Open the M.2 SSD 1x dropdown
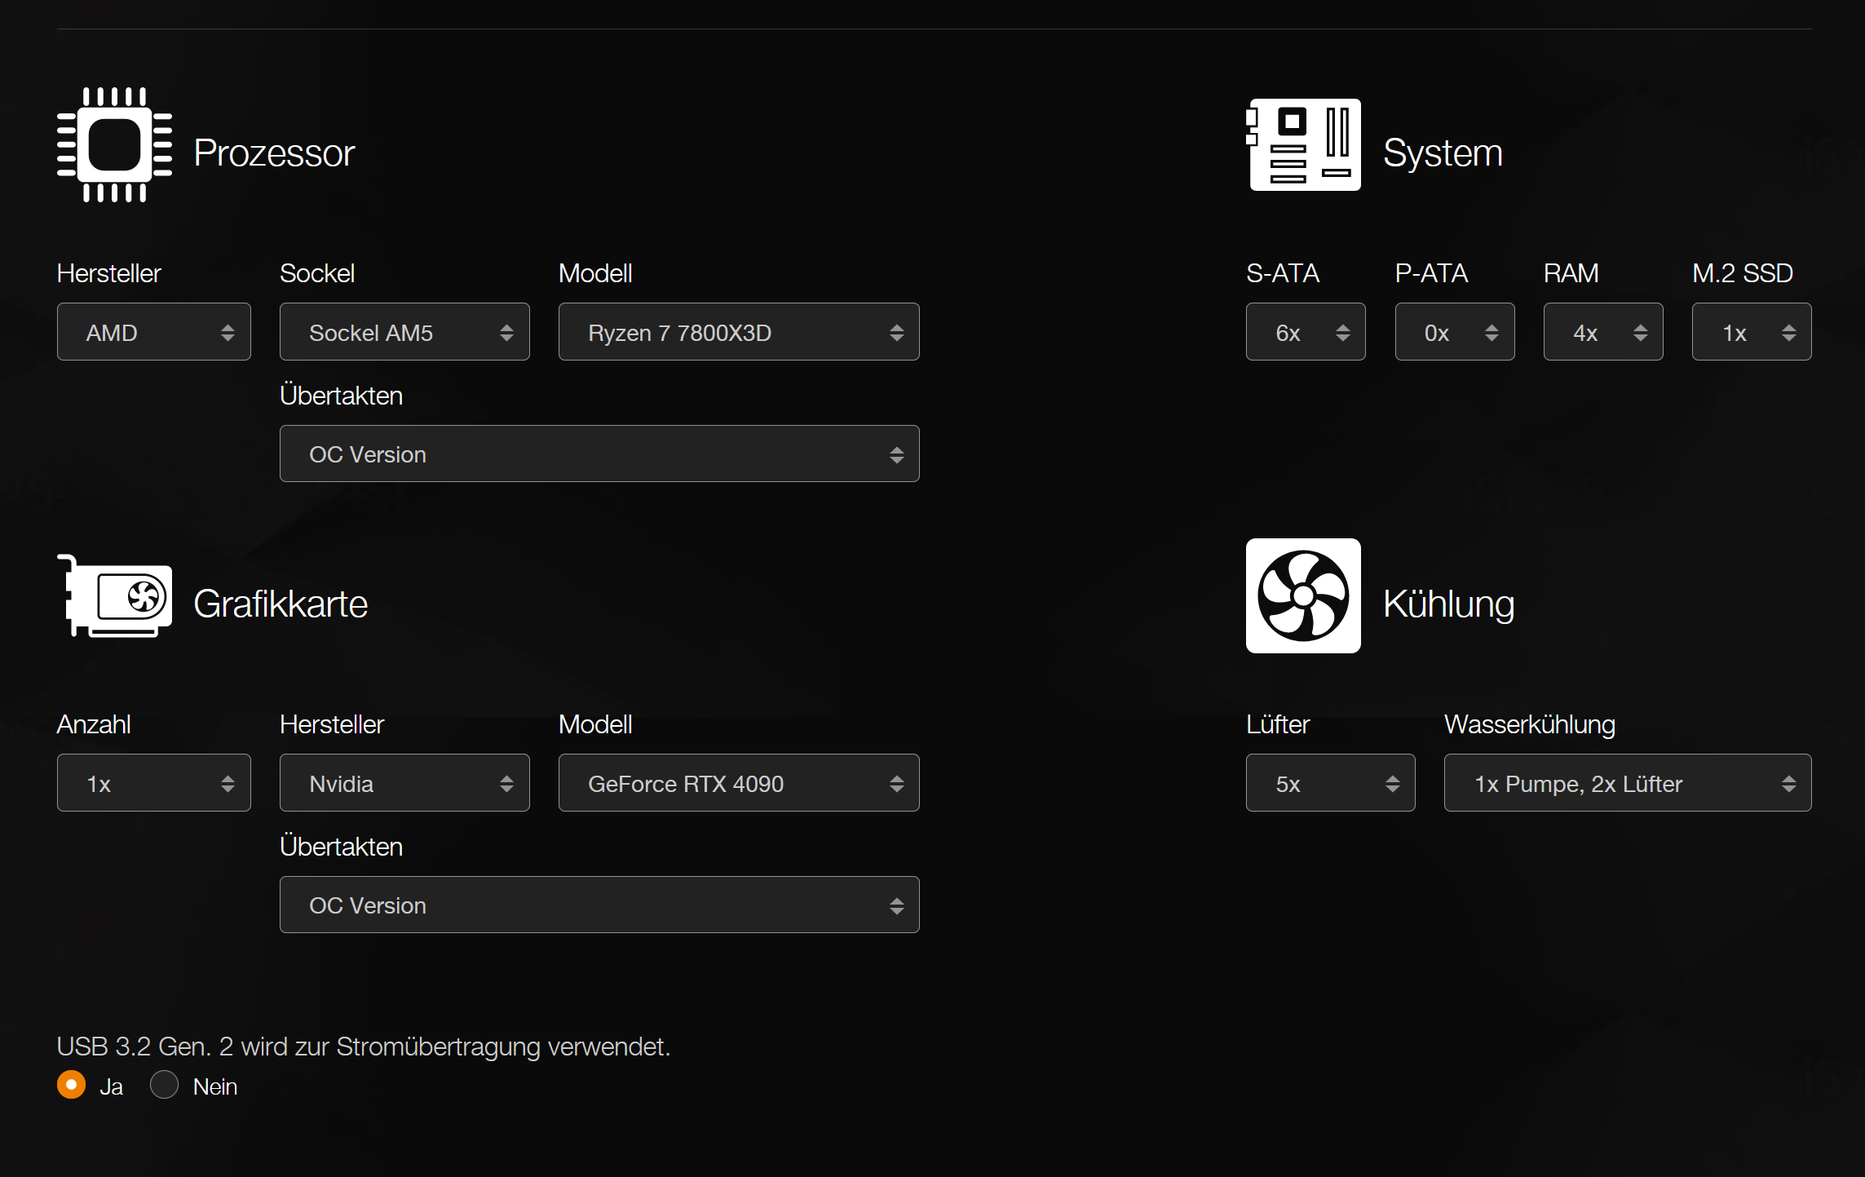 pyautogui.click(x=1751, y=332)
